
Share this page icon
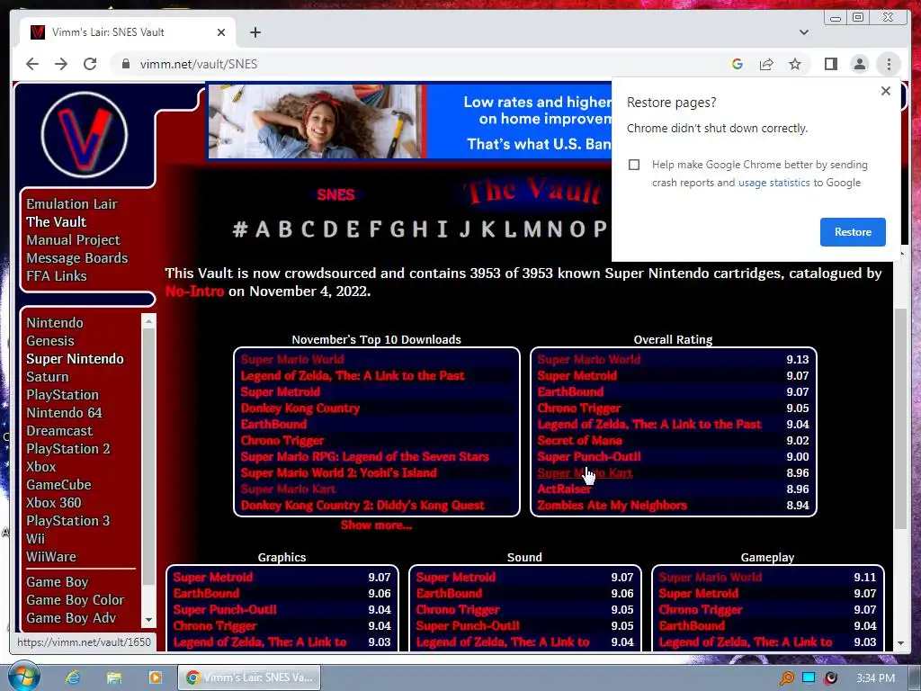click(766, 64)
